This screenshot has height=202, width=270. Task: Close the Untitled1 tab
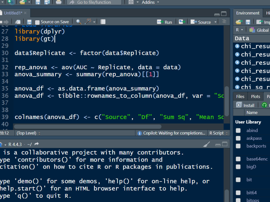(x=25, y=13)
